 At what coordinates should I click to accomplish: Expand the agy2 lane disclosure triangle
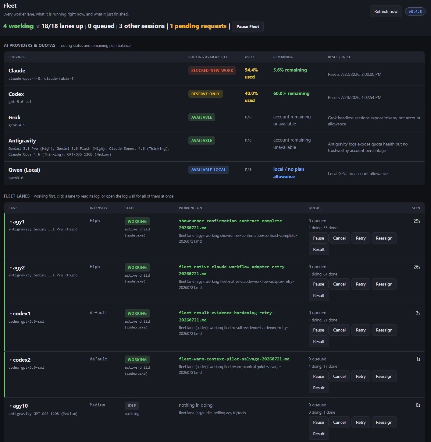pyautogui.click(x=11, y=268)
